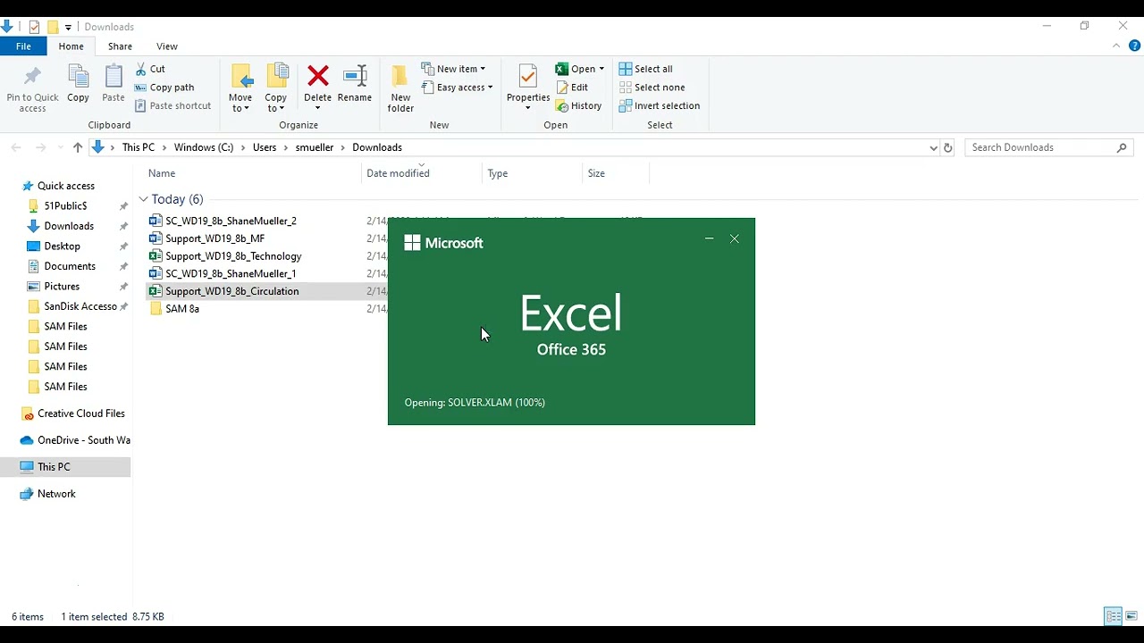The width and height of the screenshot is (1144, 643).
Task: Click Windows (C:) breadcrumb in address bar
Action: click(204, 147)
